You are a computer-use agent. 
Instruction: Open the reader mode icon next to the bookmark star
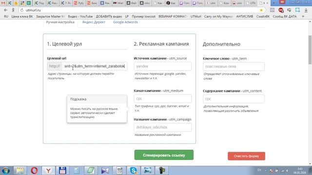pyautogui.click(x=272, y=10)
